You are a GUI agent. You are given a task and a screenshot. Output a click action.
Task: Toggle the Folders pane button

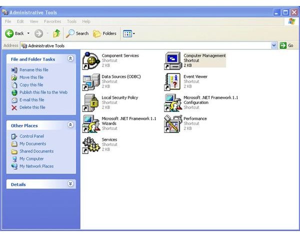tap(104, 33)
